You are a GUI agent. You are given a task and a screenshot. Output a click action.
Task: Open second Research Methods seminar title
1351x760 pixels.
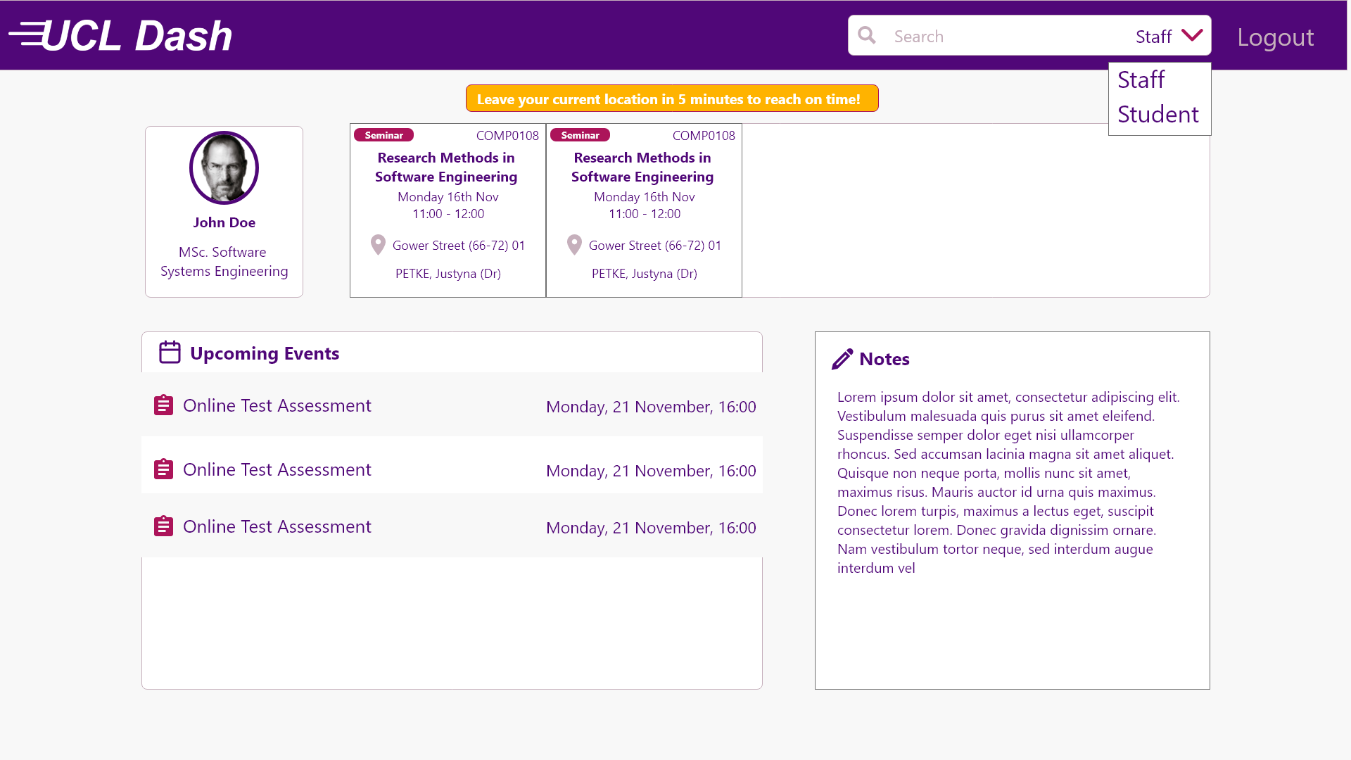pyautogui.click(x=642, y=167)
